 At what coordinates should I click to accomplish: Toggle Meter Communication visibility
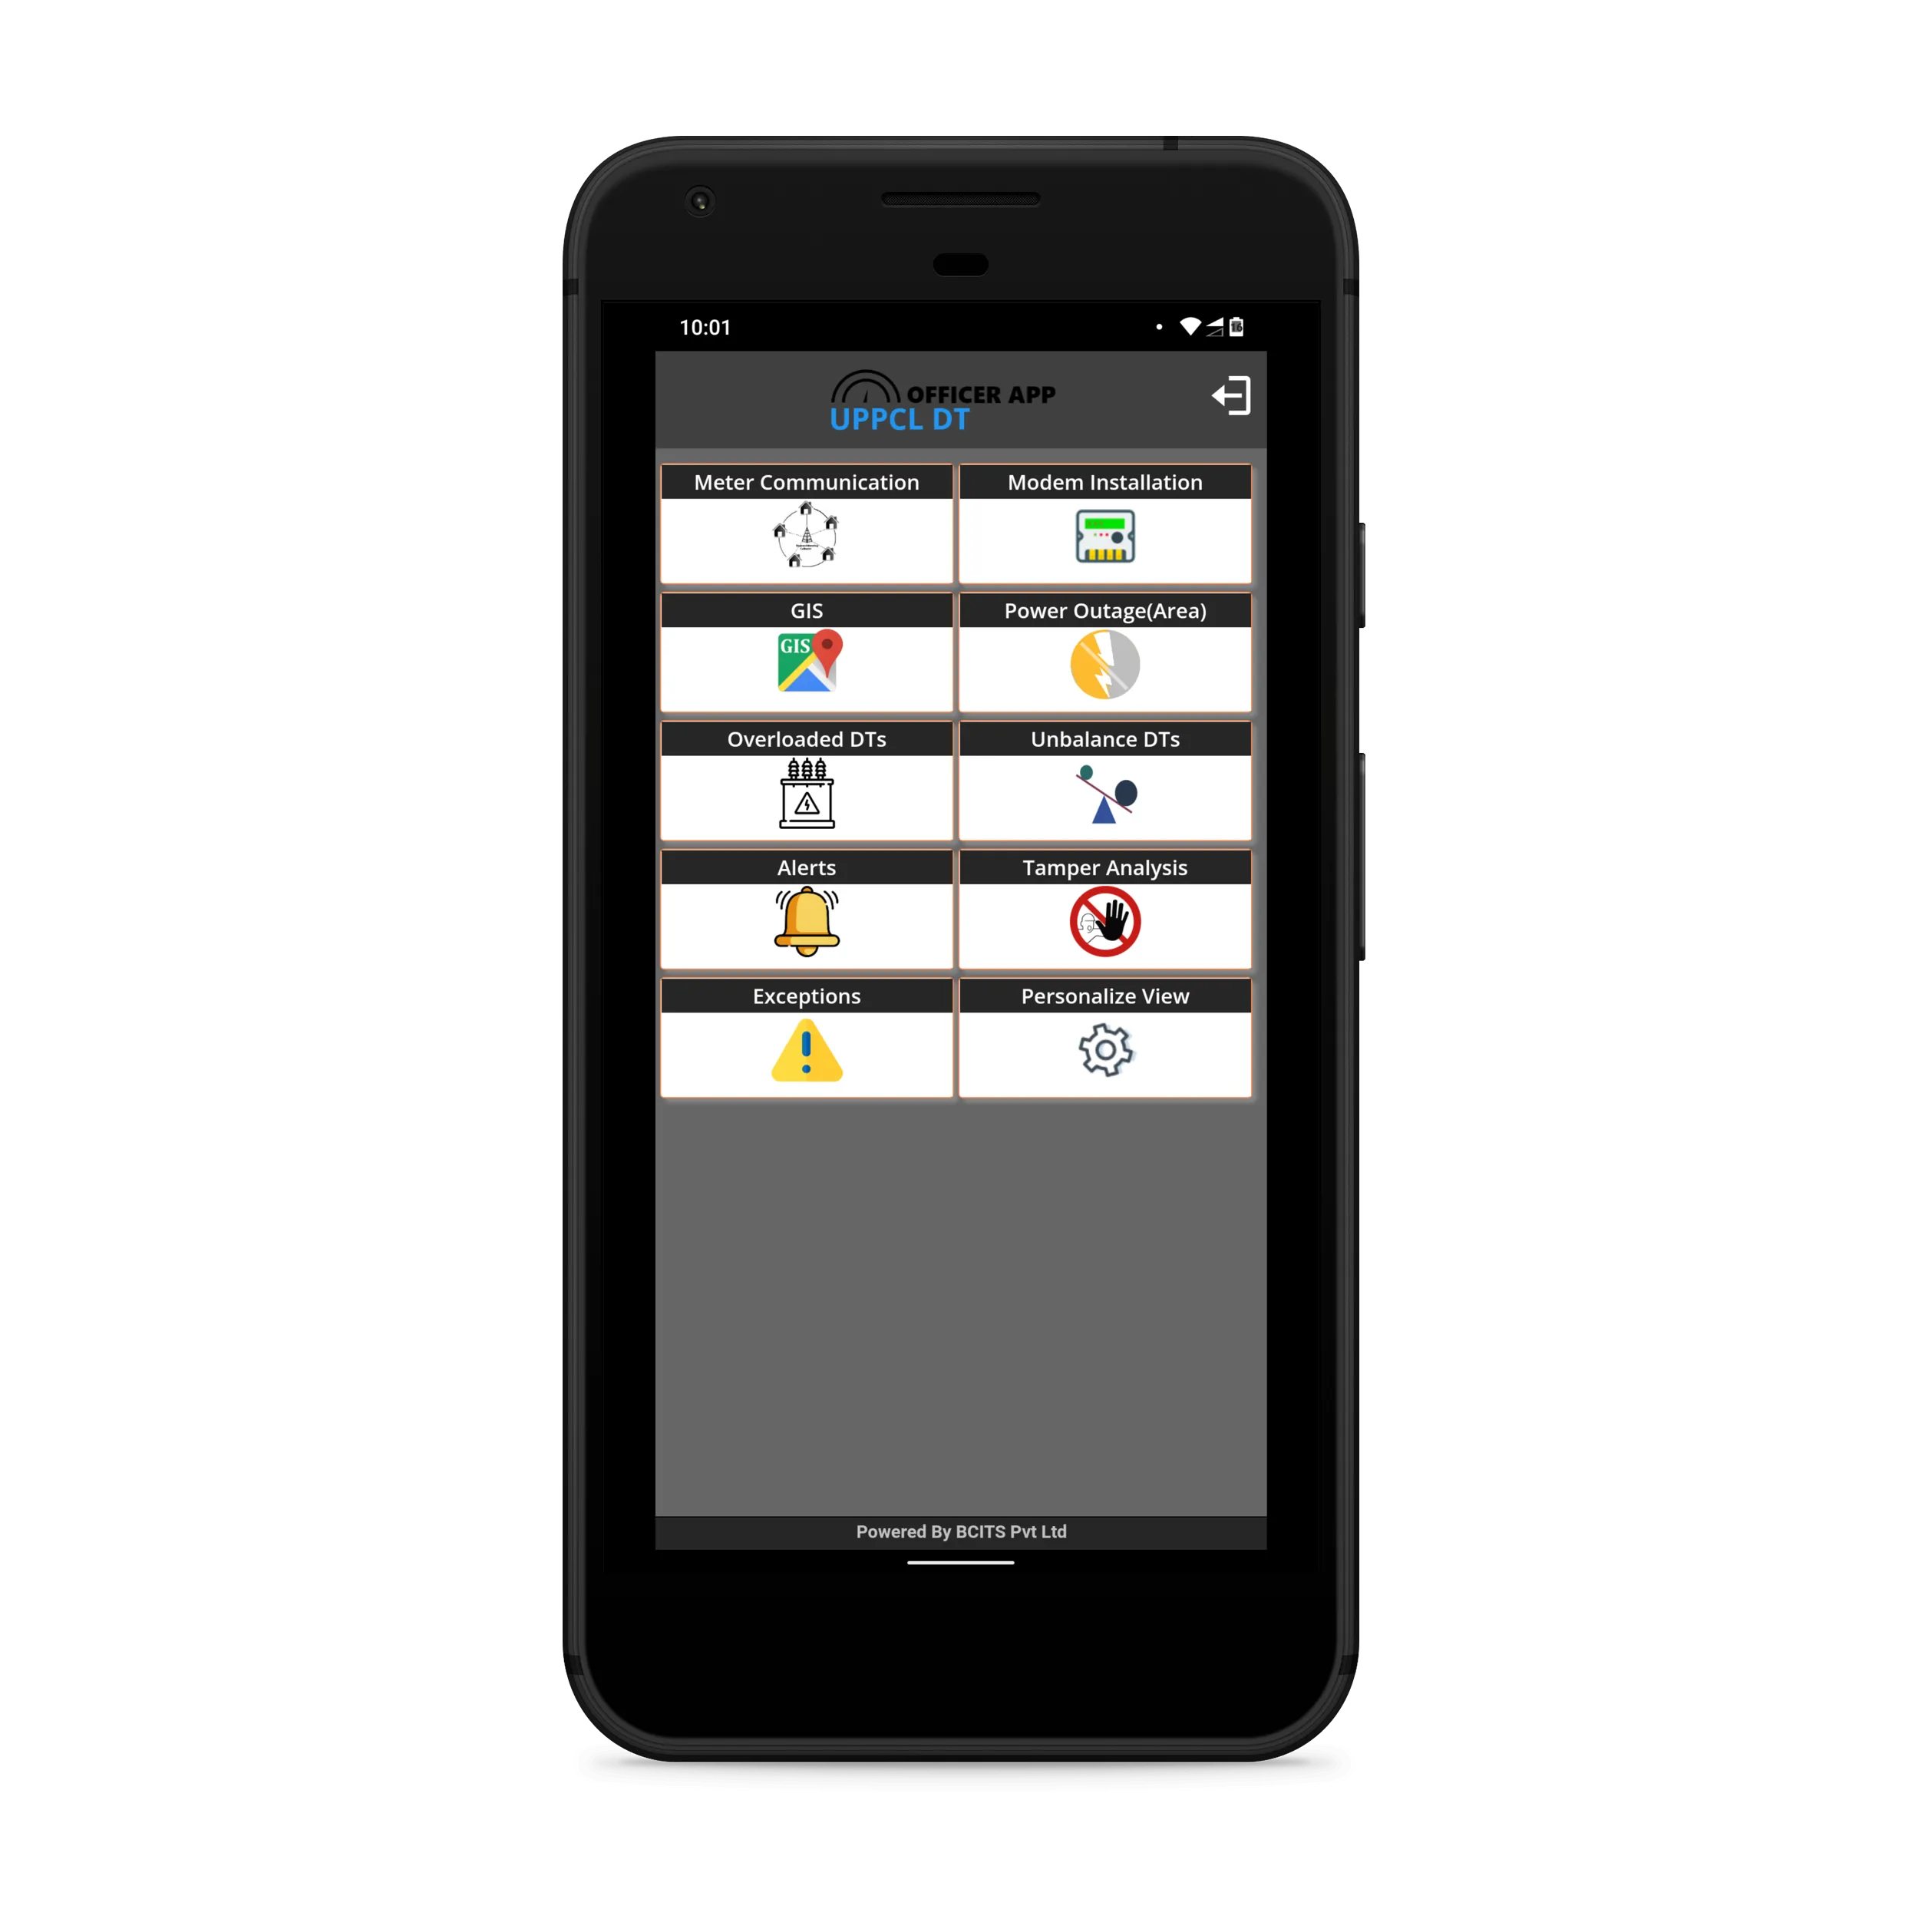tap(805, 523)
